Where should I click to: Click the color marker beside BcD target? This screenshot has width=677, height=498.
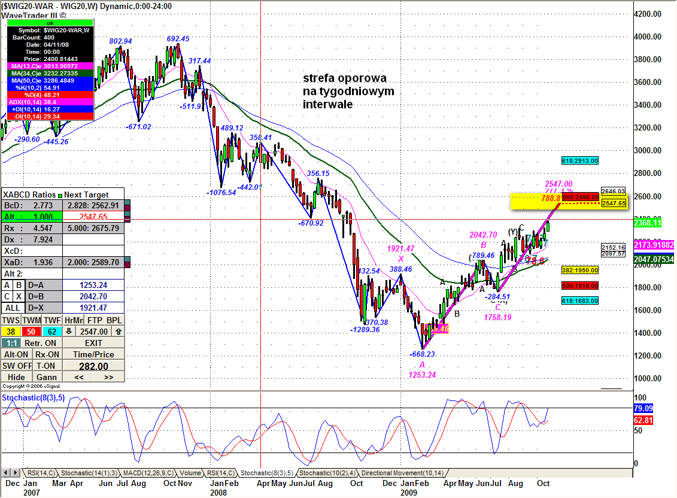point(127,205)
